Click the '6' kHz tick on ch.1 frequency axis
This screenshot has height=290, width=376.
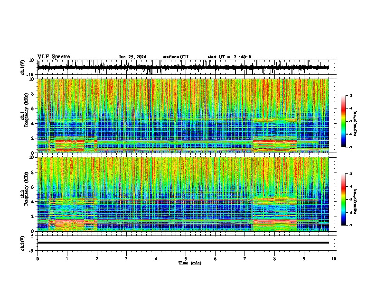(x=33, y=109)
